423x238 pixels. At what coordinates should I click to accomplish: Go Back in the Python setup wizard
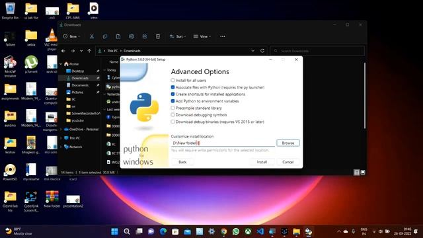pyautogui.click(x=182, y=162)
